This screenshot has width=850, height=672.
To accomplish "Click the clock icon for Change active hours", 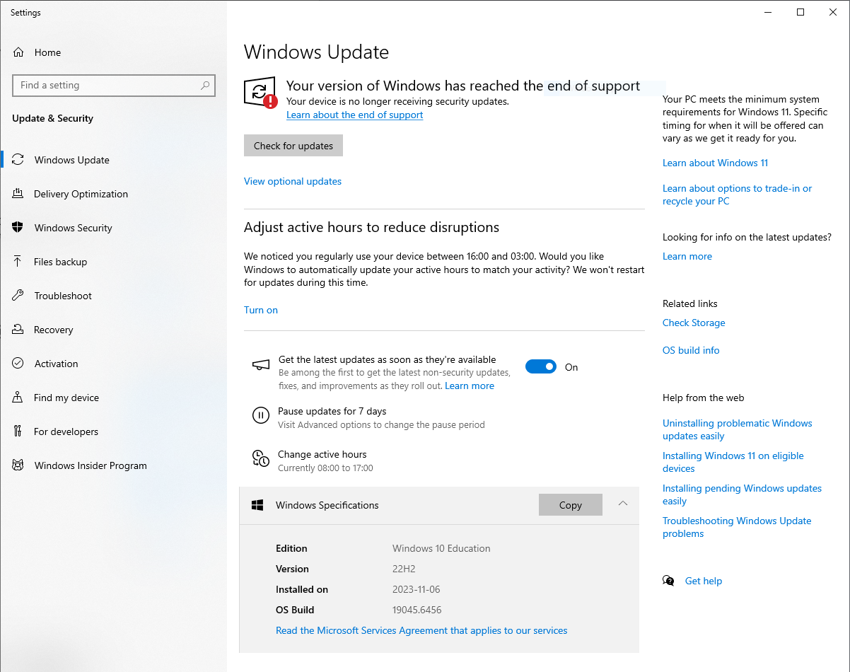I will tap(261, 458).
